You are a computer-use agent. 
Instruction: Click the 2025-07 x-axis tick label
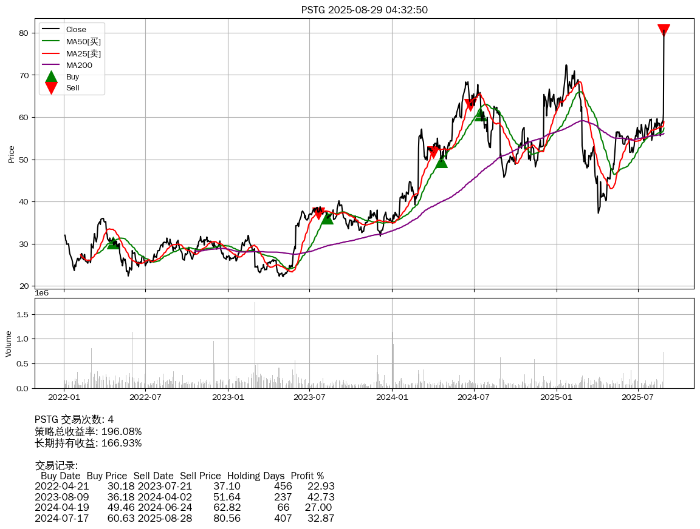639,397
